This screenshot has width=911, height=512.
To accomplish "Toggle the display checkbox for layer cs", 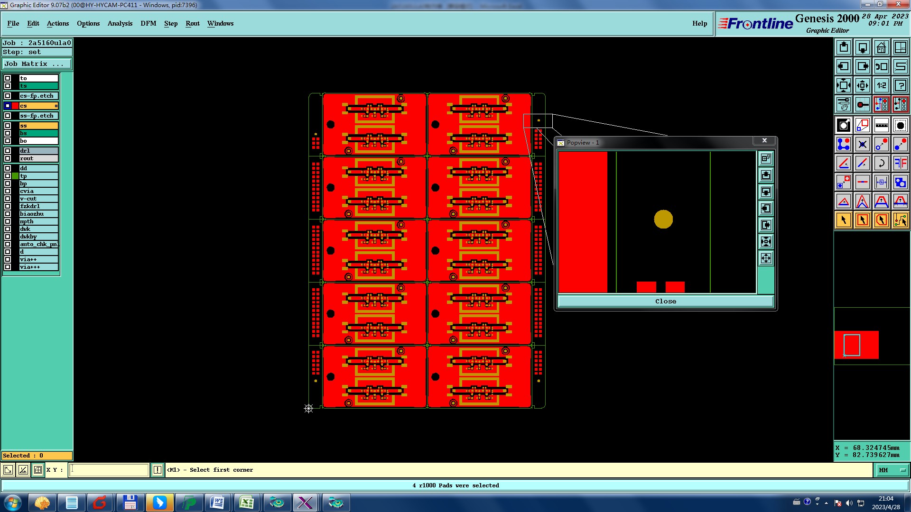I will (8, 106).
